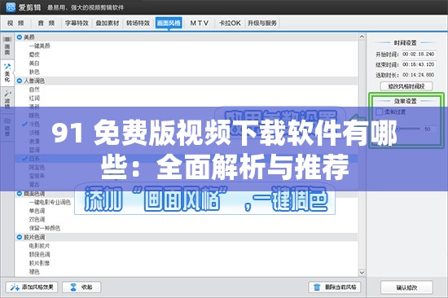Switch to the 叠加素材 tab
Viewport: 448px width, 298px height.
[x=108, y=23]
